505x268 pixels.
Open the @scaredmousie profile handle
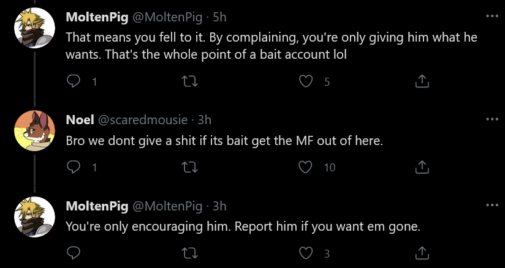click(x=142, y=120)
